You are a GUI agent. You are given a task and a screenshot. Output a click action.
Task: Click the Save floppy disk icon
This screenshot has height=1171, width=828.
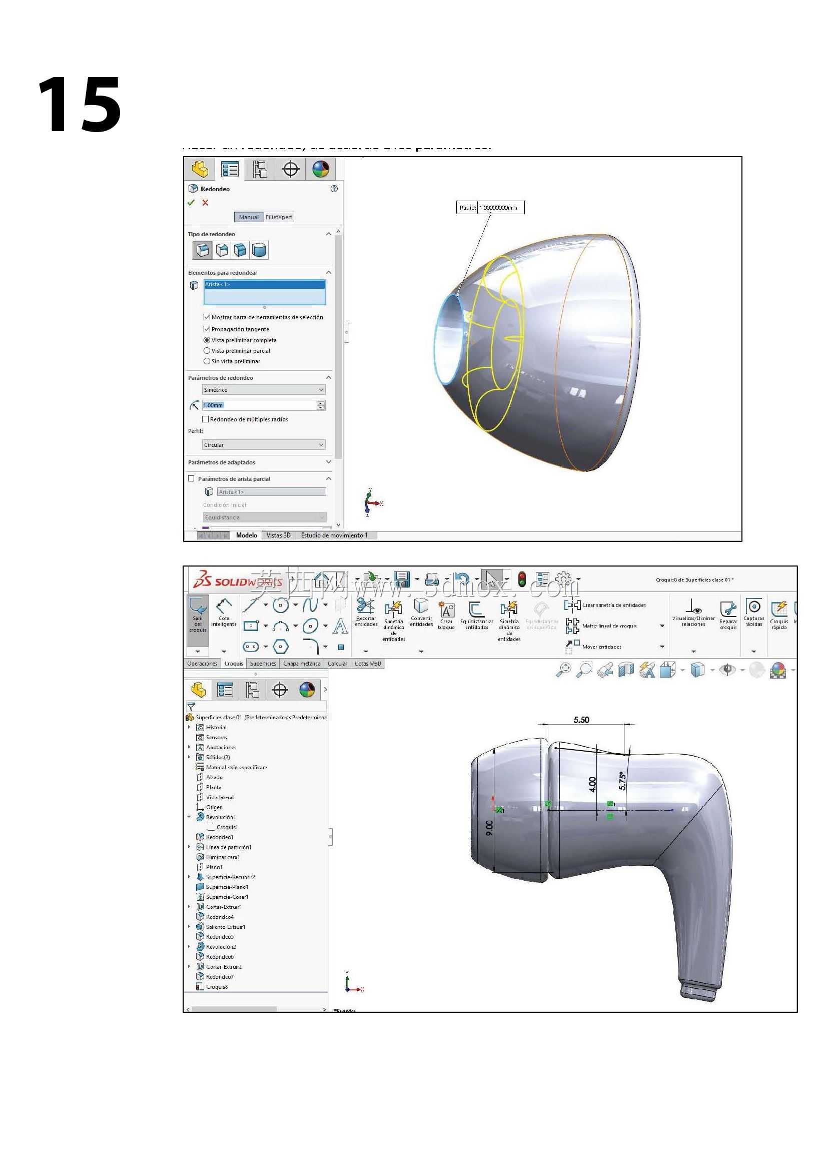click(x=402, y=579)
